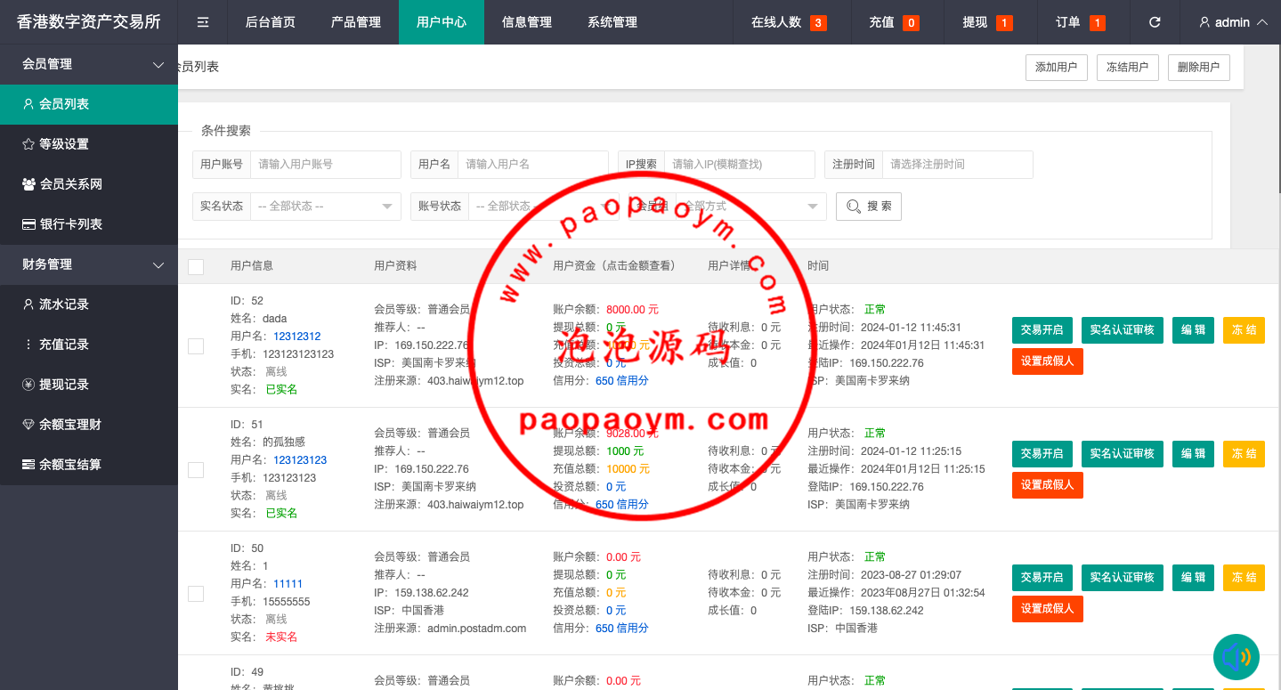Open 会员关系网 in the sidebar
The width and height of the screenshot is (1281, 690).
pyautogui.click(x=89, y=184)
